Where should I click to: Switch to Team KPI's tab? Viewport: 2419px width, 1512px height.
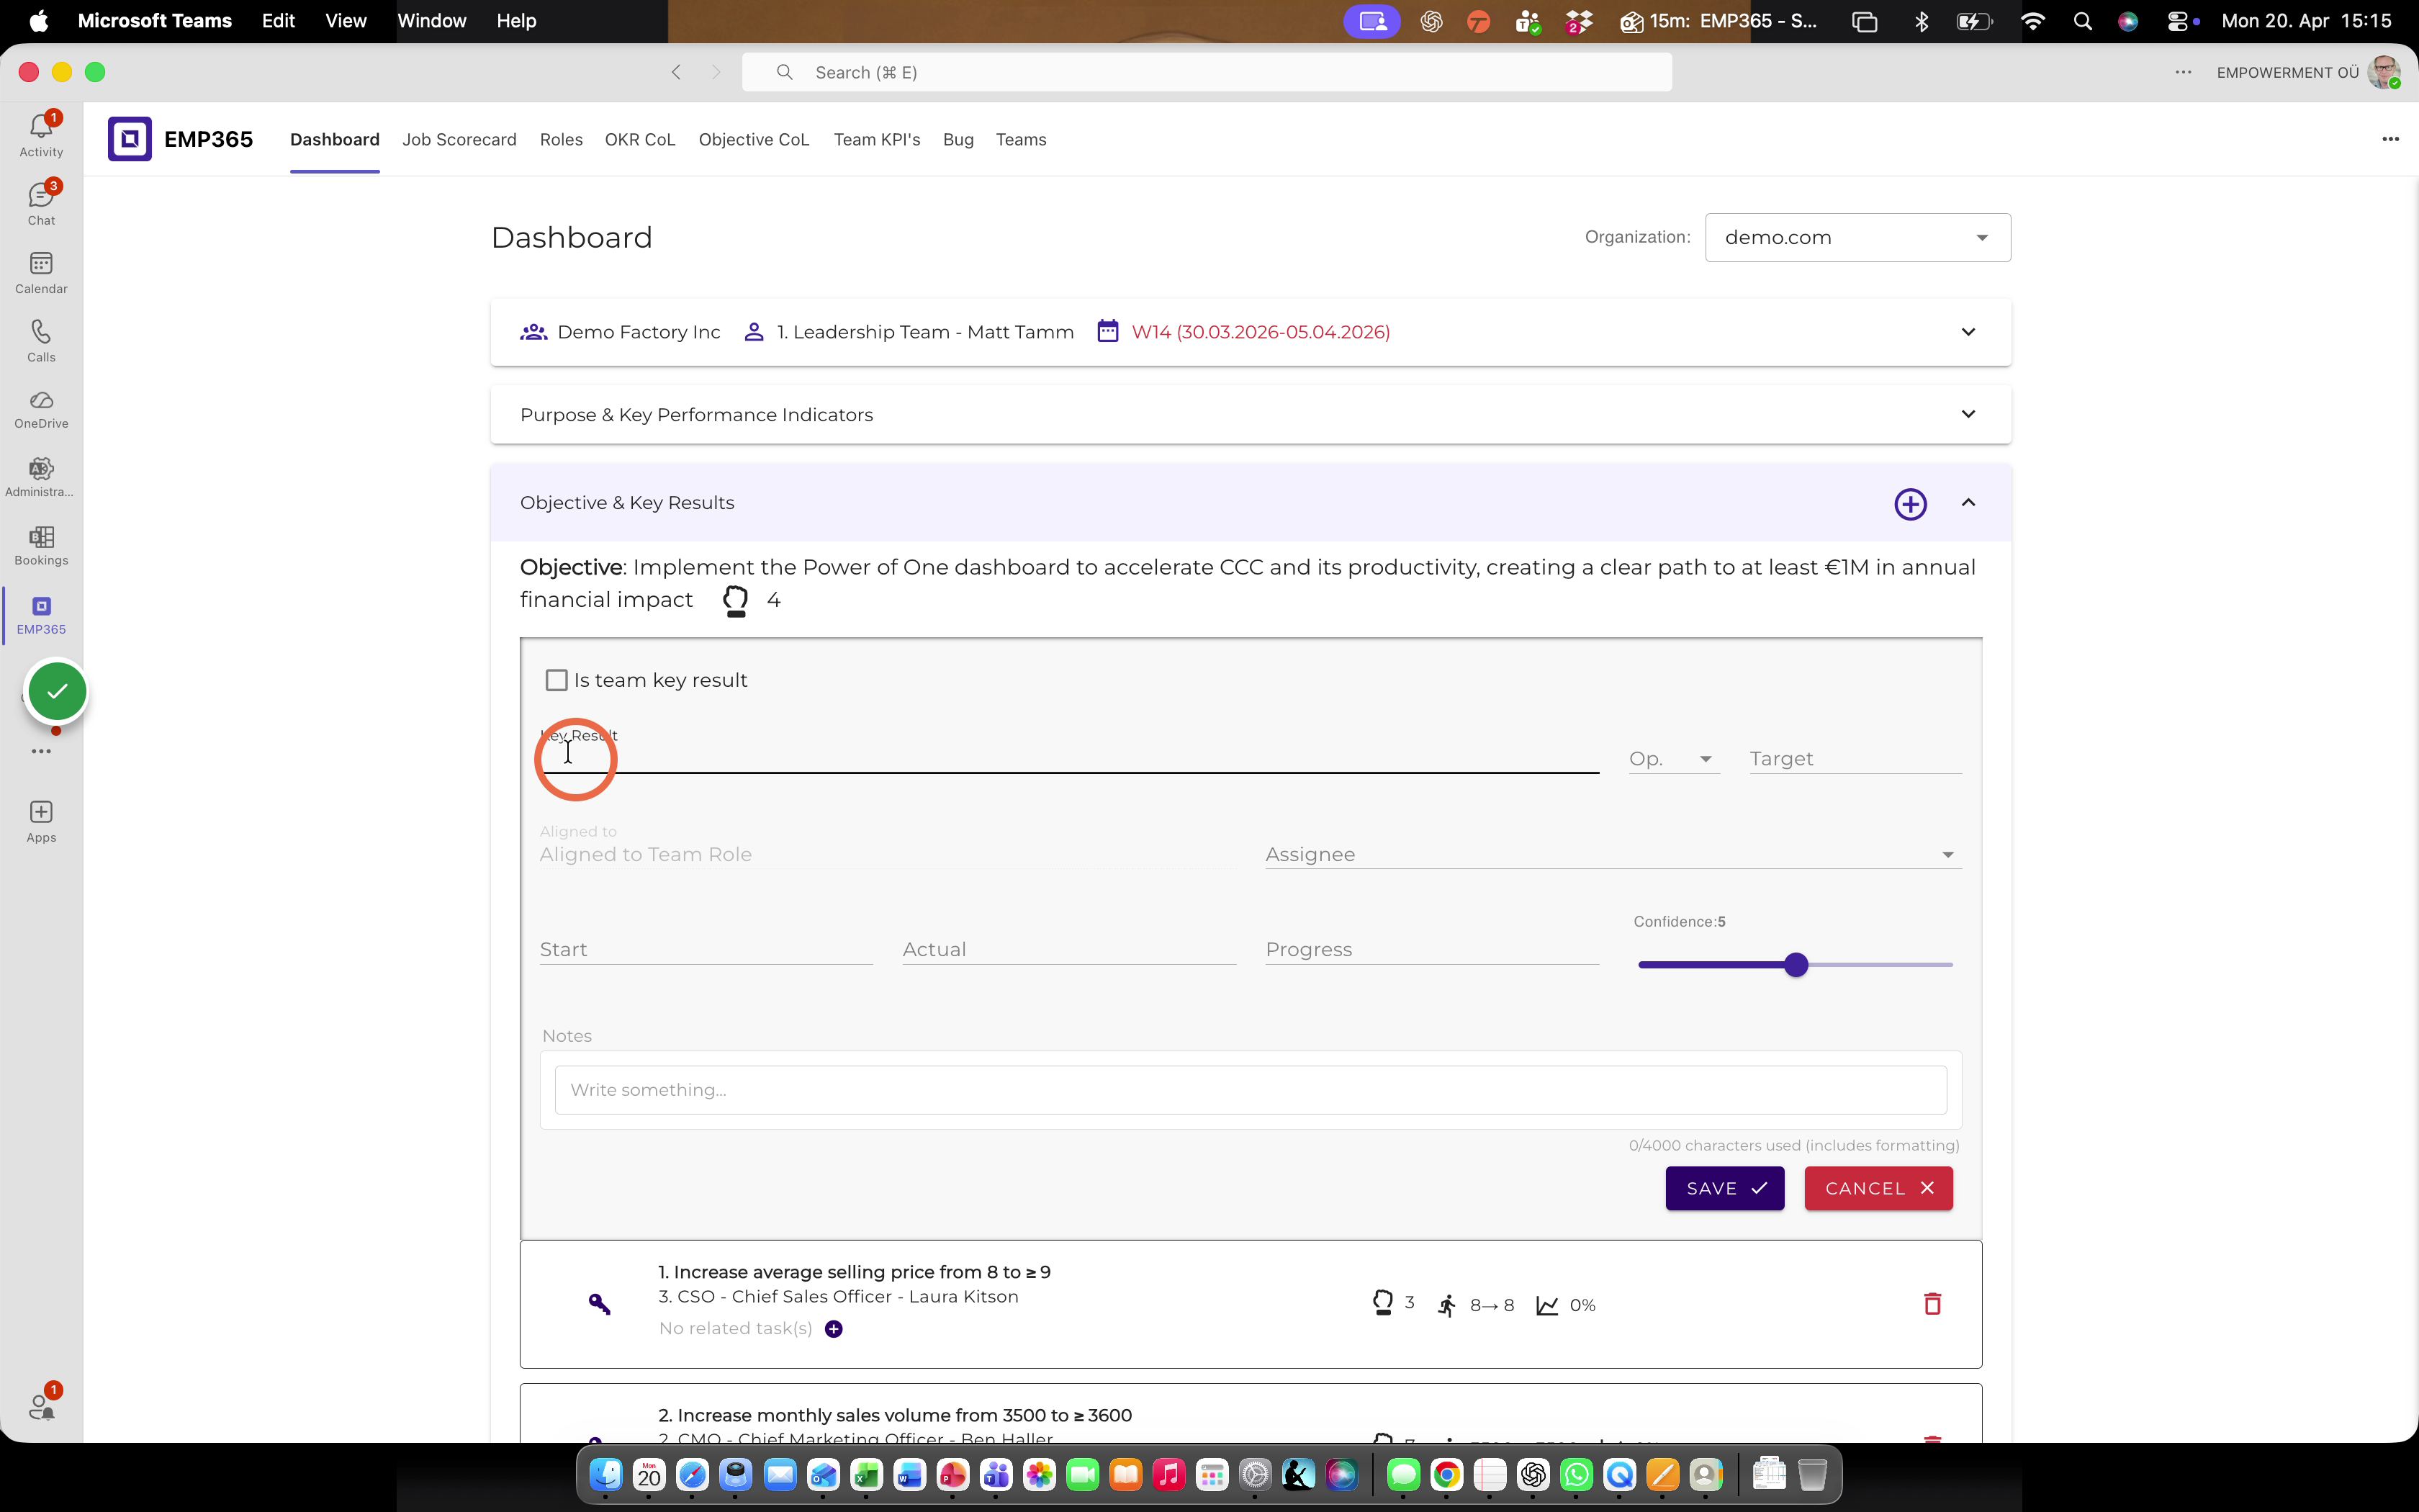(x=877, y=140)
